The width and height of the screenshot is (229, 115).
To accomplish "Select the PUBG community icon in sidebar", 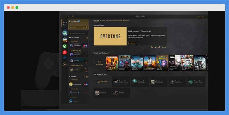I will tap(65, 39).
